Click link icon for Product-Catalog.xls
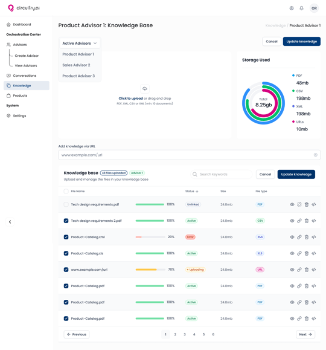The height and width of the screenshot is (350, 326). 299,253
